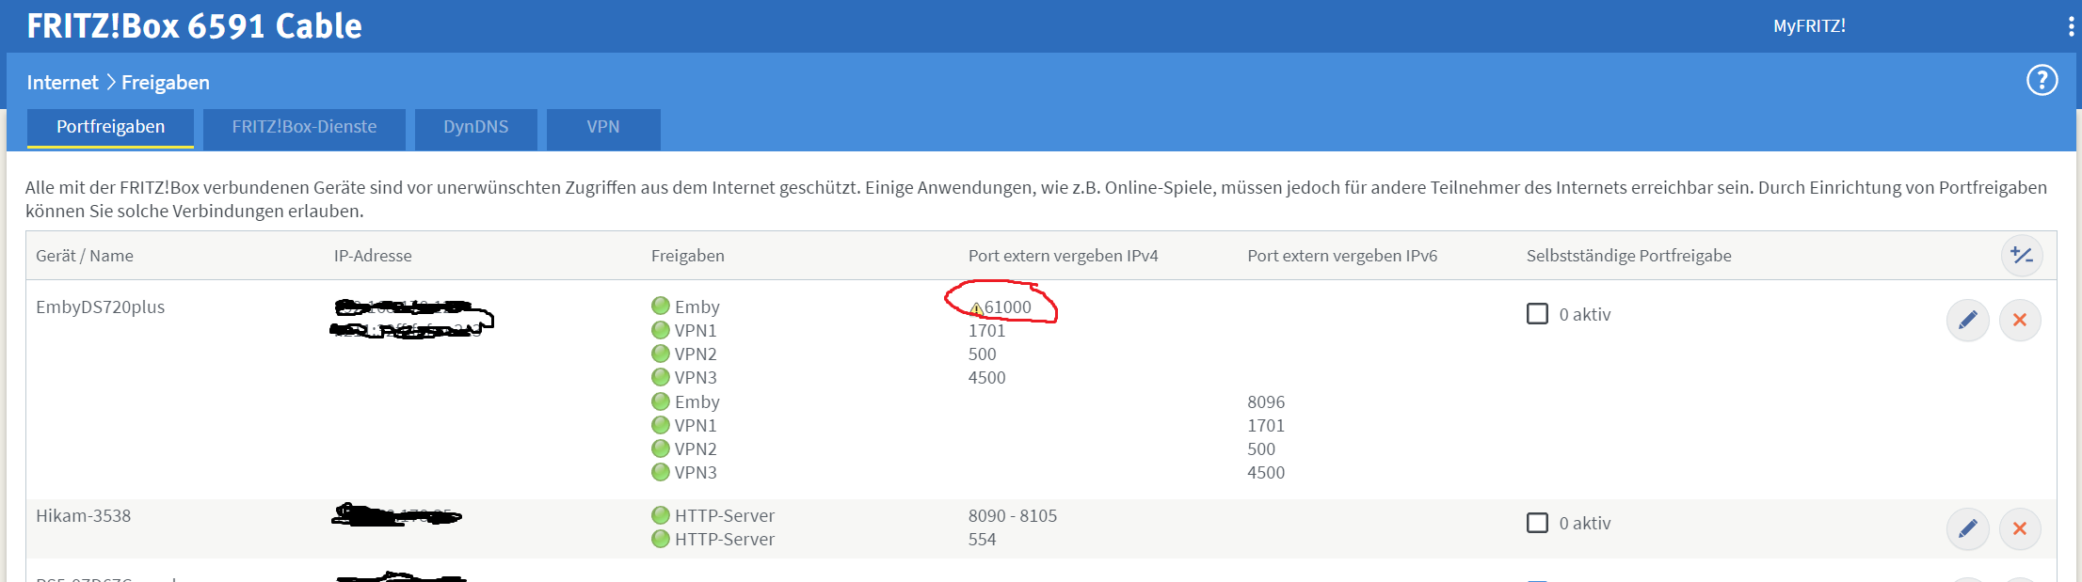Click green status dot for second VPN2 share
2082x582 pixels.
(661, 448)
